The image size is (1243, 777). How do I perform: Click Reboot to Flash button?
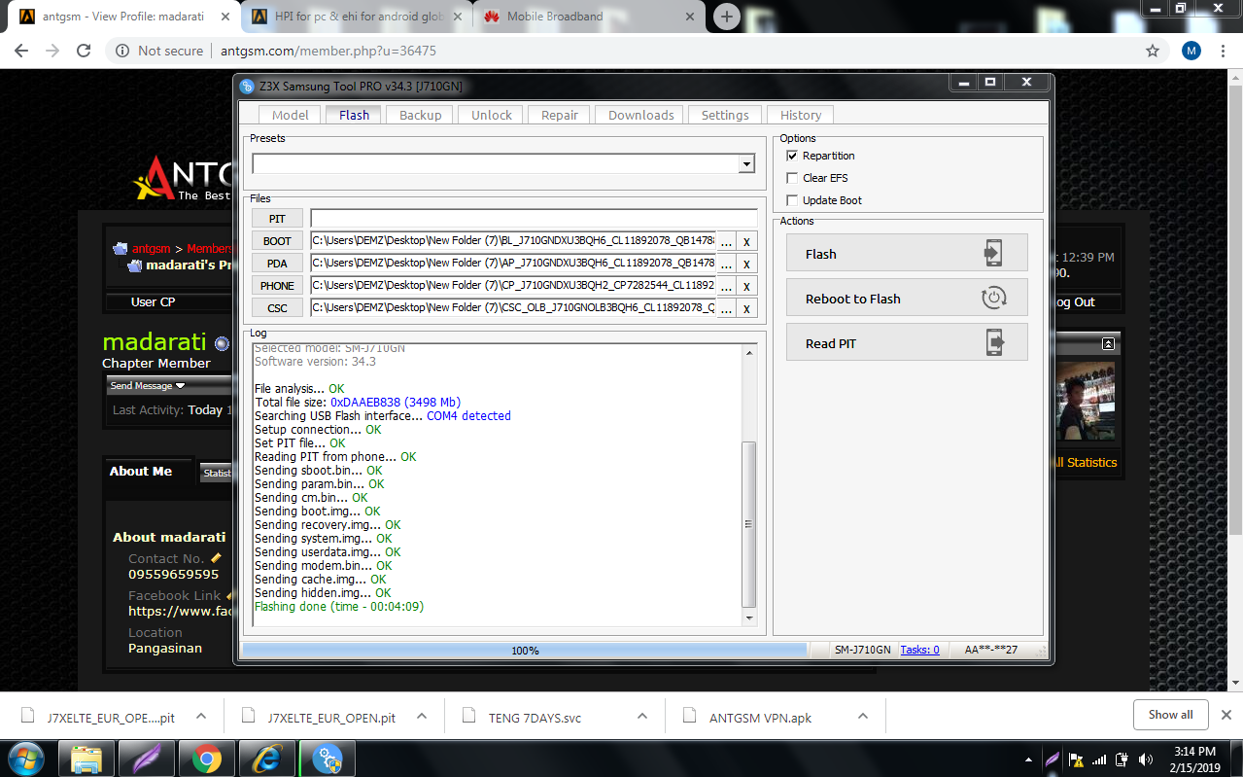coord(906,298)
